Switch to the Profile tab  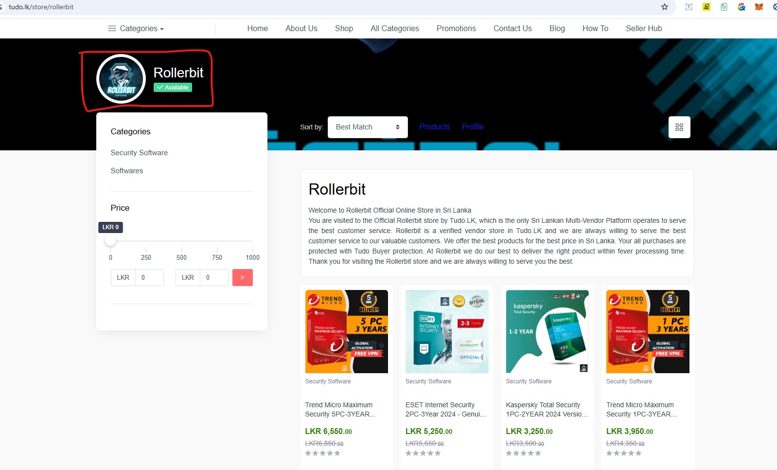click(x=473, y=127)
